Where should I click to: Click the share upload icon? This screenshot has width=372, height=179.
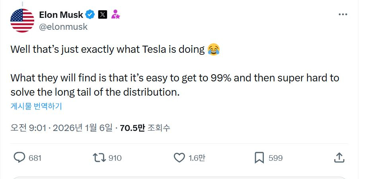pyautogui.click(x=339, y=158)
